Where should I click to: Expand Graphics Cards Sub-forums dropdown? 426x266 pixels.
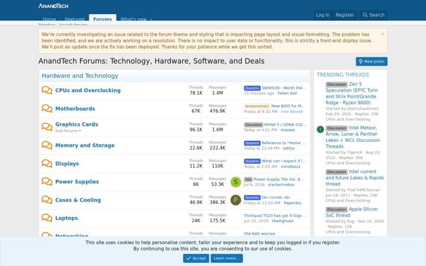(x=68, y=131)
